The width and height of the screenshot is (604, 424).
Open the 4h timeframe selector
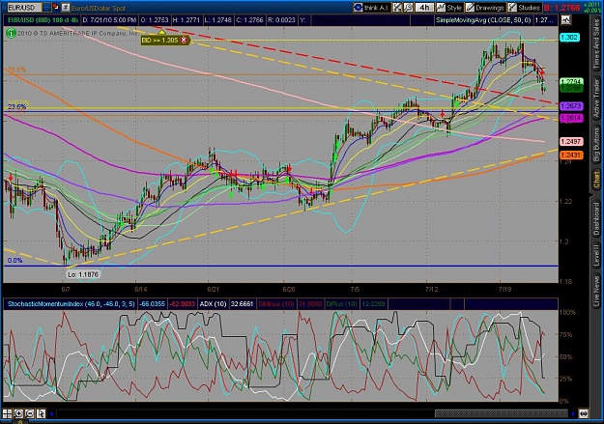(x=424, y=8)
